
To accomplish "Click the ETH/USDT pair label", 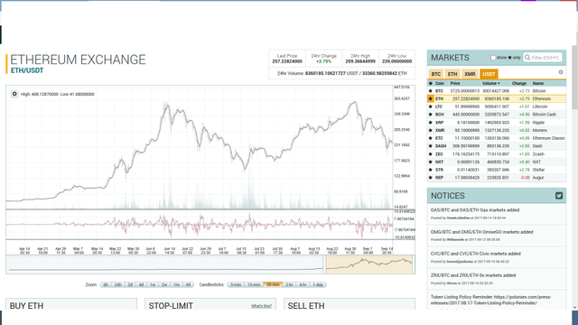I will coord(27,70).
